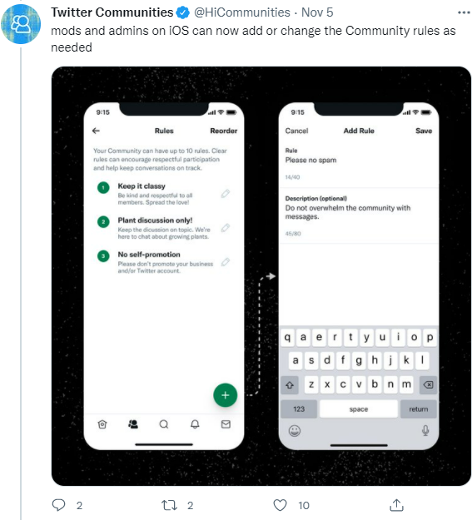The width and height of the screenshot is (472, 520).
Task: Tap the green plus add-rule button
Action: [x=225, y=395]
